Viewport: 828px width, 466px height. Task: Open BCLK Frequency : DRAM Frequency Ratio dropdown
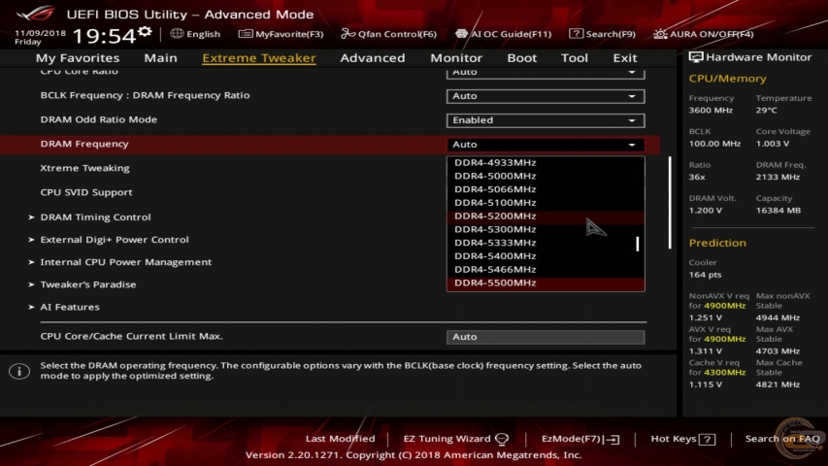[546, 96]
